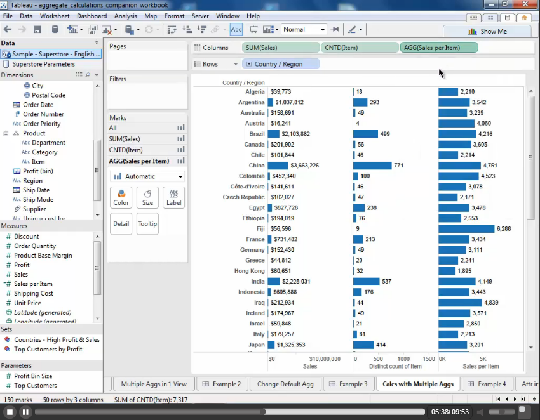Click the Save workbook toolbar icon
Image resolution: width=540 pixels, height=420 pixels.
pos(37,29)
